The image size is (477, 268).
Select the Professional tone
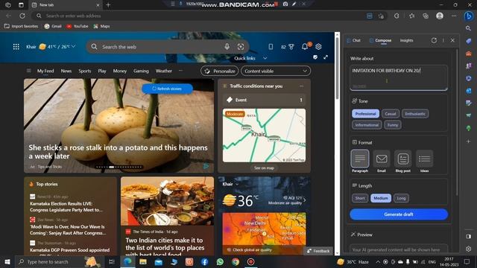coord(365,114)
